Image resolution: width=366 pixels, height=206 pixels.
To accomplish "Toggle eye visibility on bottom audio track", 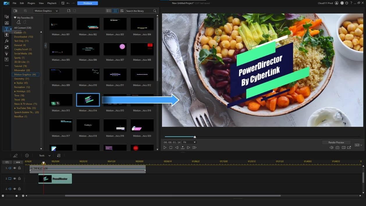I will 15,189.
